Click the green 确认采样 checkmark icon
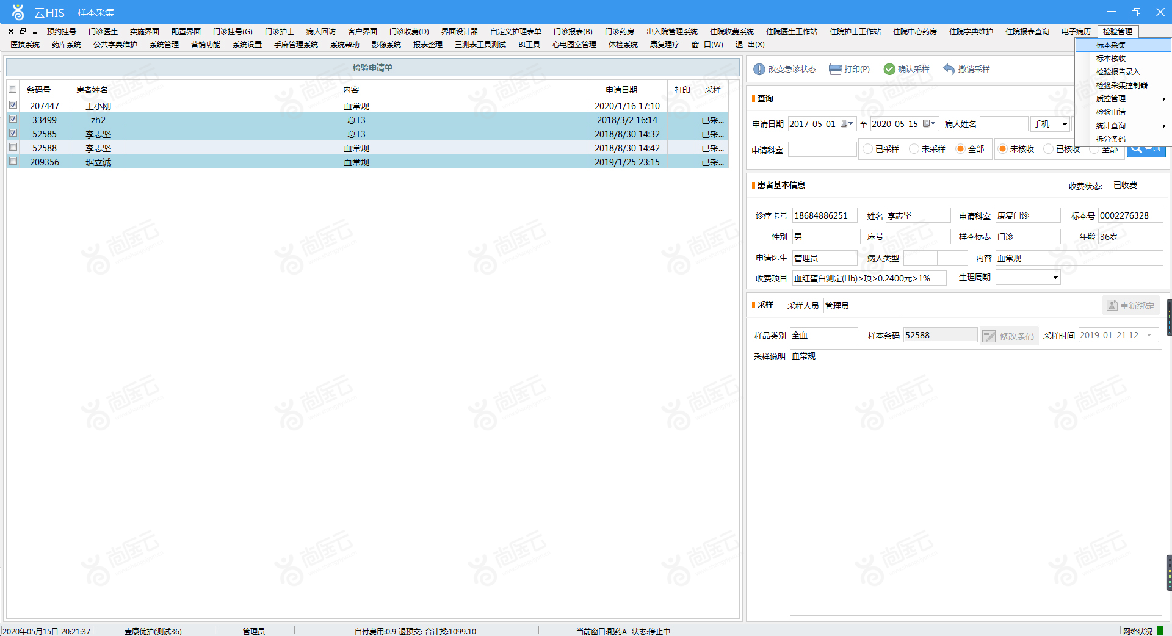The height and width of the screenshot is (636, 1172). coord(889,69)
